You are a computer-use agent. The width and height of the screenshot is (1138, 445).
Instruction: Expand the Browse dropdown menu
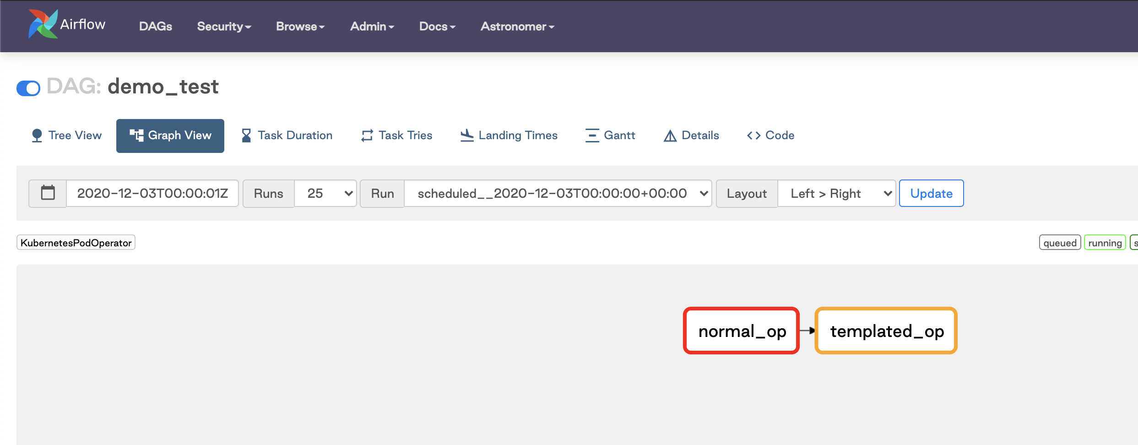tap(300, 27)
